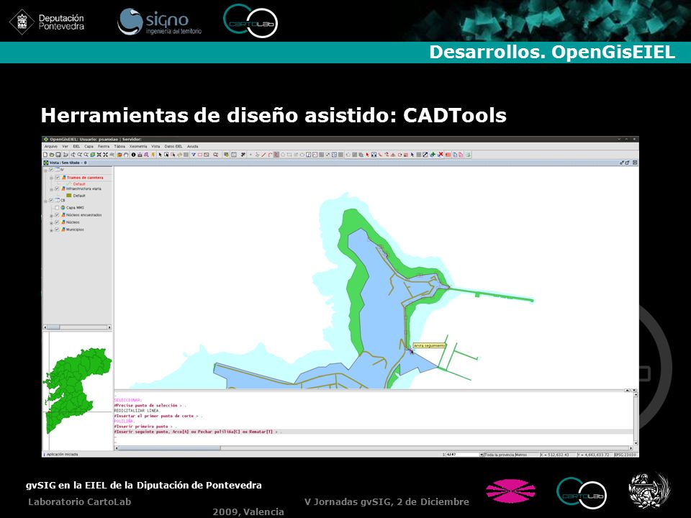The height and width of the screenshot is (518, 691).
Task: Collapse the IV layer group
Action: [x=45, y=170]
